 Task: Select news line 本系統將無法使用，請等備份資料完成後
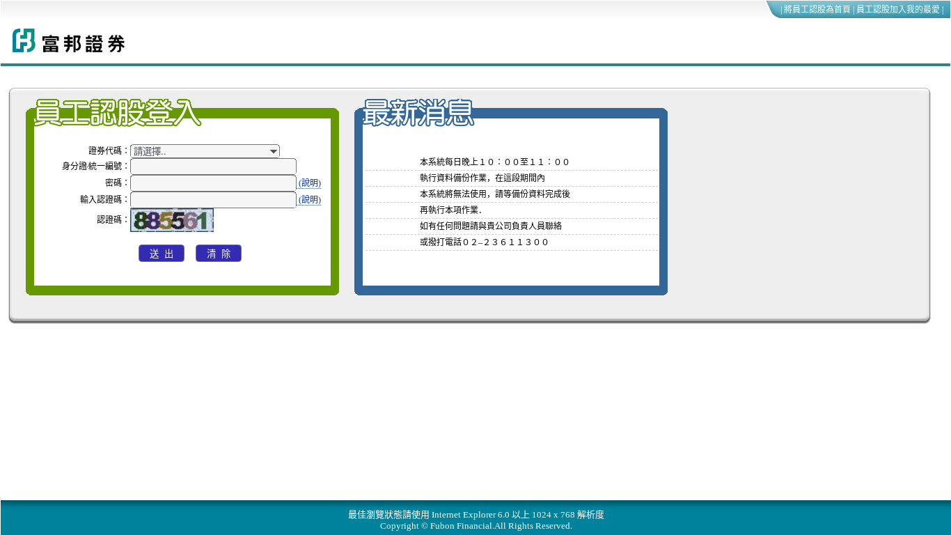pyautogui.click(x=495, y=194)
